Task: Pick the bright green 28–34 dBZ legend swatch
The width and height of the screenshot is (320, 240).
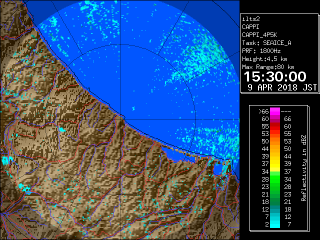Action: tap(275, 179)
